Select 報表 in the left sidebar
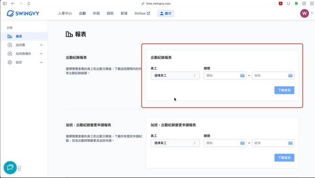 click(x=24, y=36)
